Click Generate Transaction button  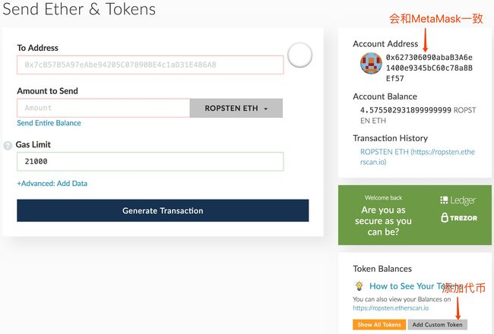[x=163, y=210]
